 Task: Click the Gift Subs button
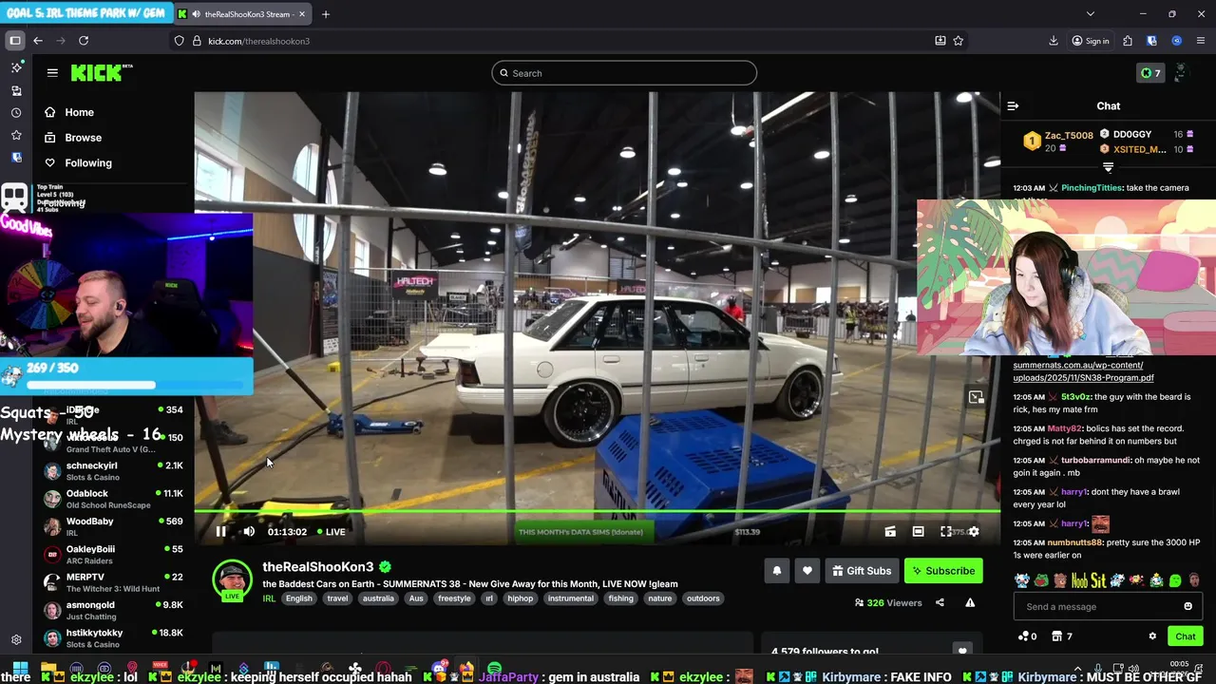point(862,571)
